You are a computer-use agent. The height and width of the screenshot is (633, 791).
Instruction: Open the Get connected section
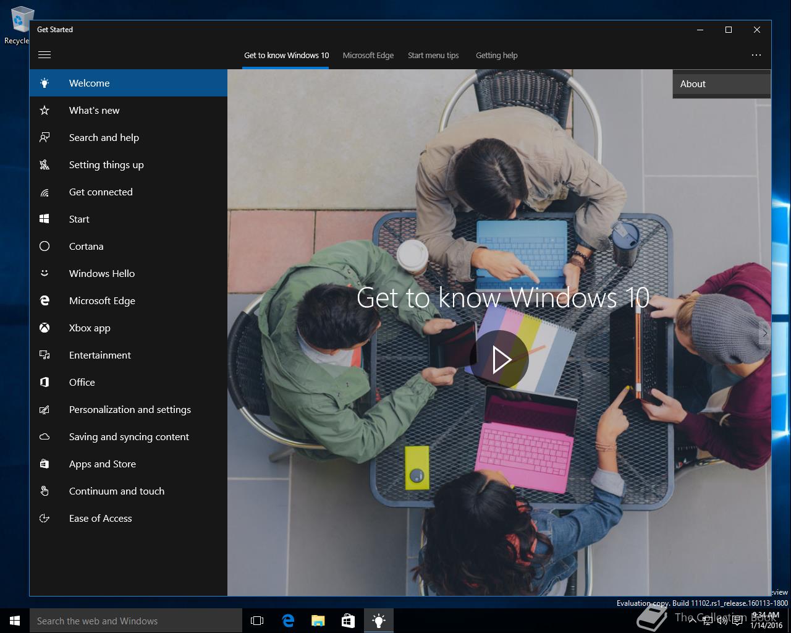tap(101, 192)
